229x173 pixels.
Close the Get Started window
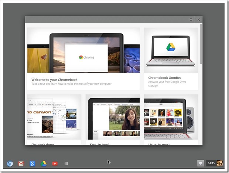(199, 20)
